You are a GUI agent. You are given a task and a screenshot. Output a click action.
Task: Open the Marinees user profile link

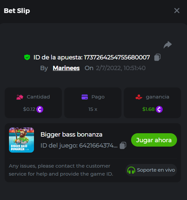[66, 68]
